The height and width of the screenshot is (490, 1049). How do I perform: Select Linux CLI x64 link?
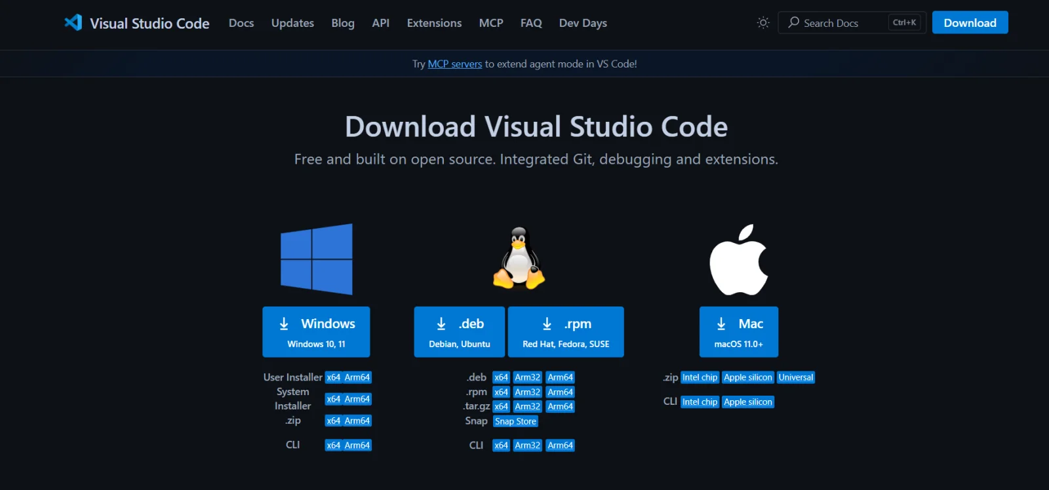pyautogui.click(x=502, y=445)
